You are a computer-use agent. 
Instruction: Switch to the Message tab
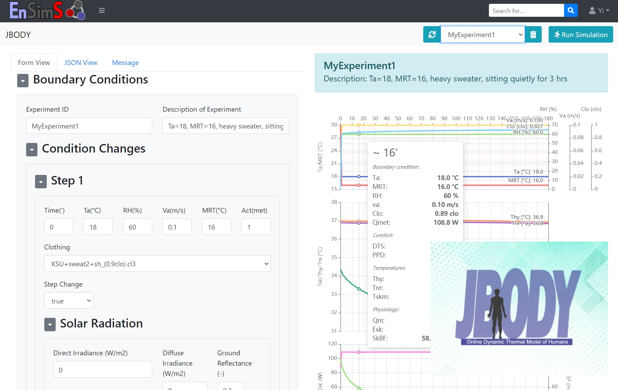point(125,63)
